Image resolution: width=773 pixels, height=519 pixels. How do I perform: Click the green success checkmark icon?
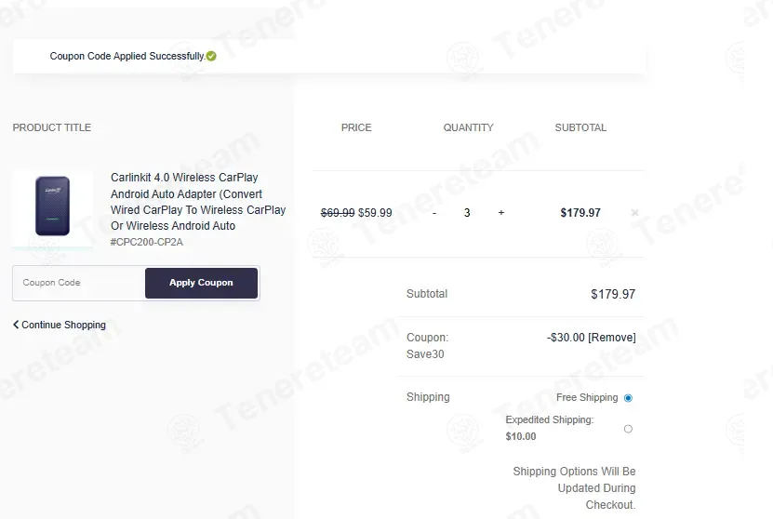pos(211,56)
